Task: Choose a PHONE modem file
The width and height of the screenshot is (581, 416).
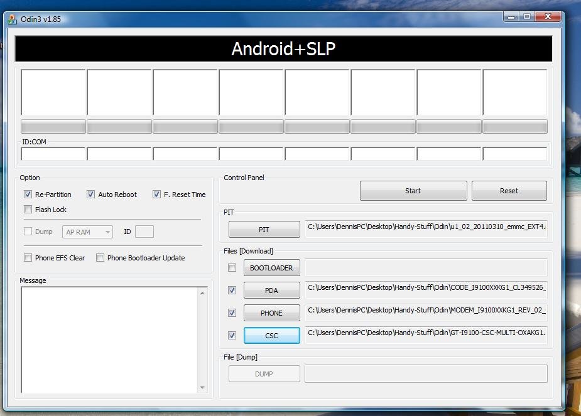Action: 271,312
